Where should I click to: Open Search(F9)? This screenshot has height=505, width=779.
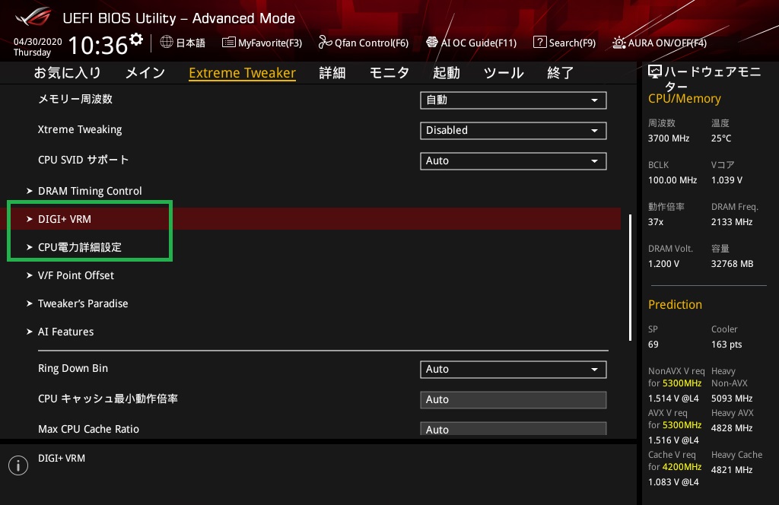(564, 43)
